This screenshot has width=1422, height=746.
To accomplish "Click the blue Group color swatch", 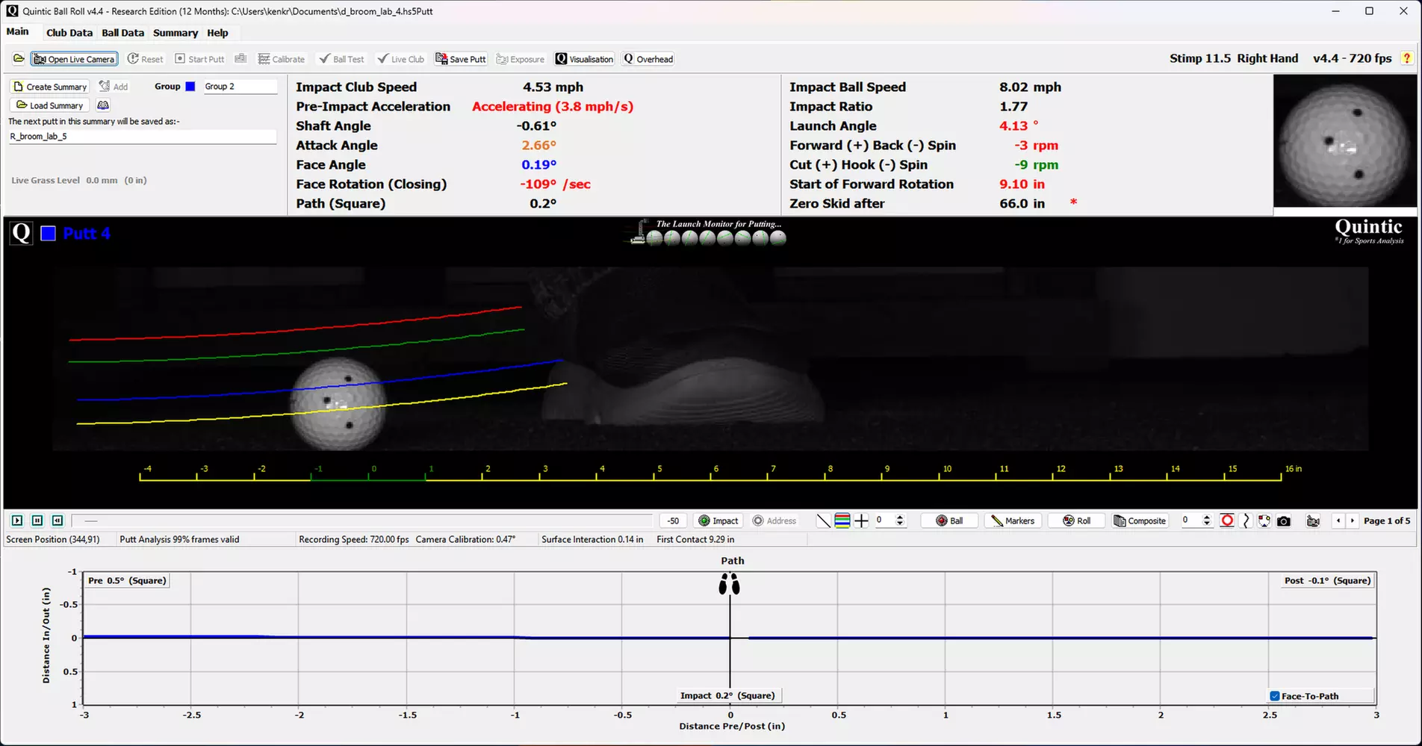I will (190, 87).
